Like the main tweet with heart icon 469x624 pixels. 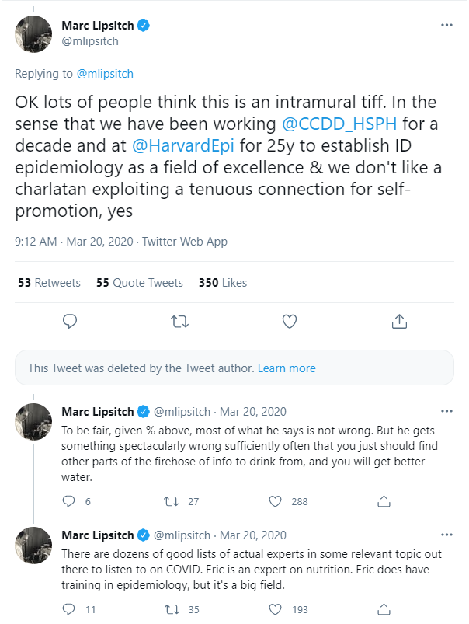(x=290, y=320)
